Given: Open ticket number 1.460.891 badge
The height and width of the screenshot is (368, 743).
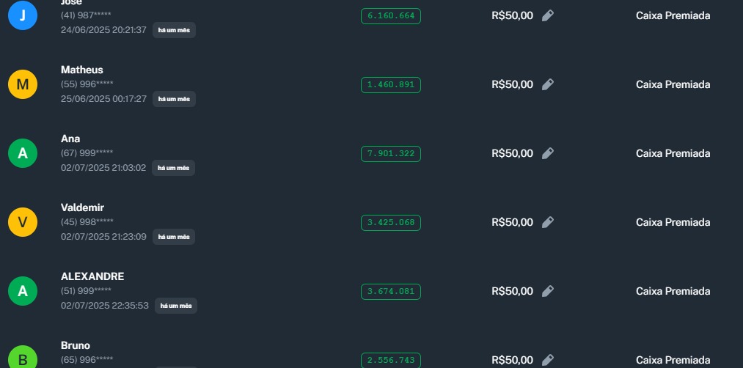Looking at the screenshot, I should click(390, 85).
